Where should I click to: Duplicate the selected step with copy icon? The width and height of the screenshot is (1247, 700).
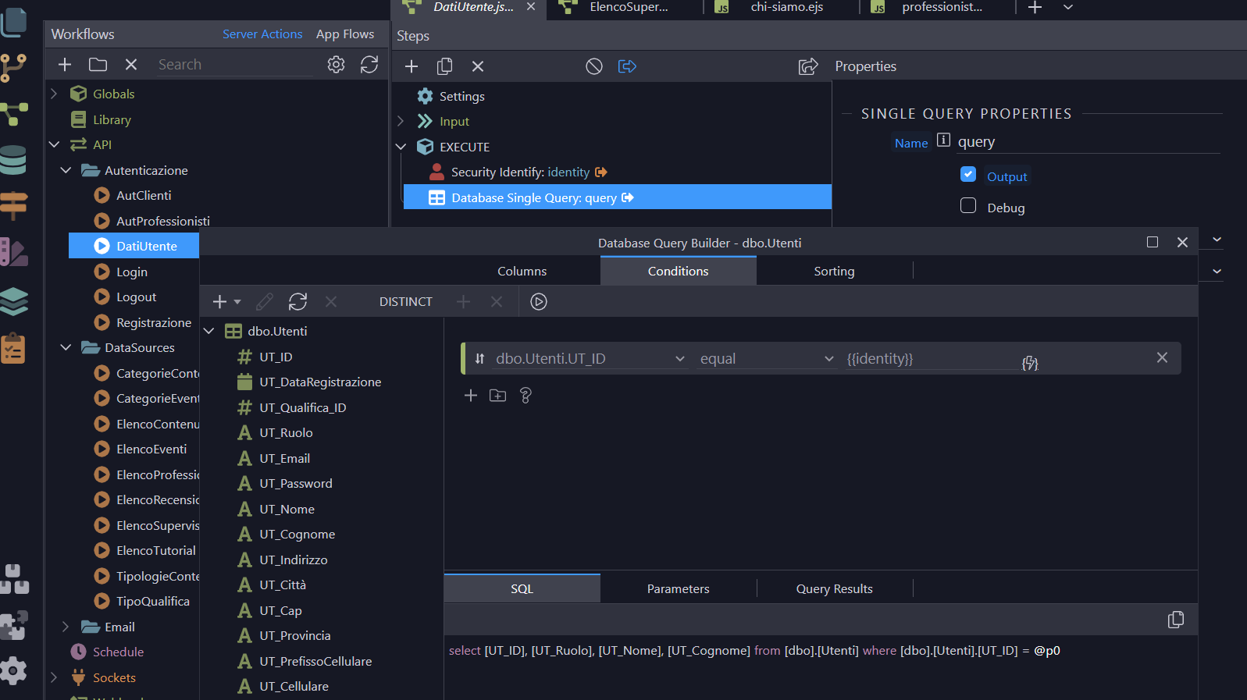445,66
